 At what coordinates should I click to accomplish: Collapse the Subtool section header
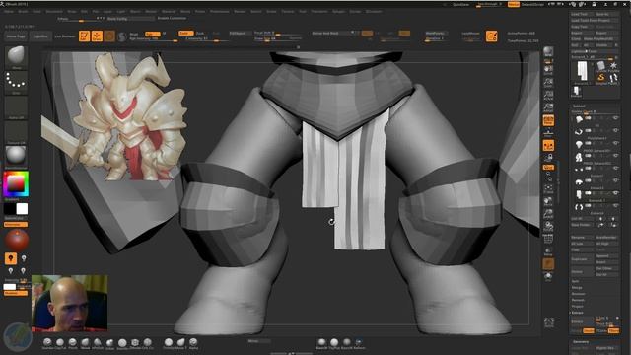pos(579,106)
